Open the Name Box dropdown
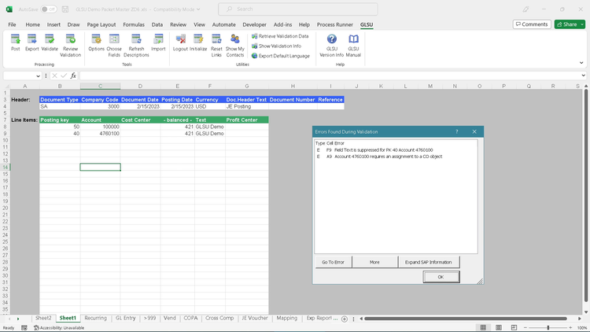Screen dimensions: 590x332 click(38, 76)
